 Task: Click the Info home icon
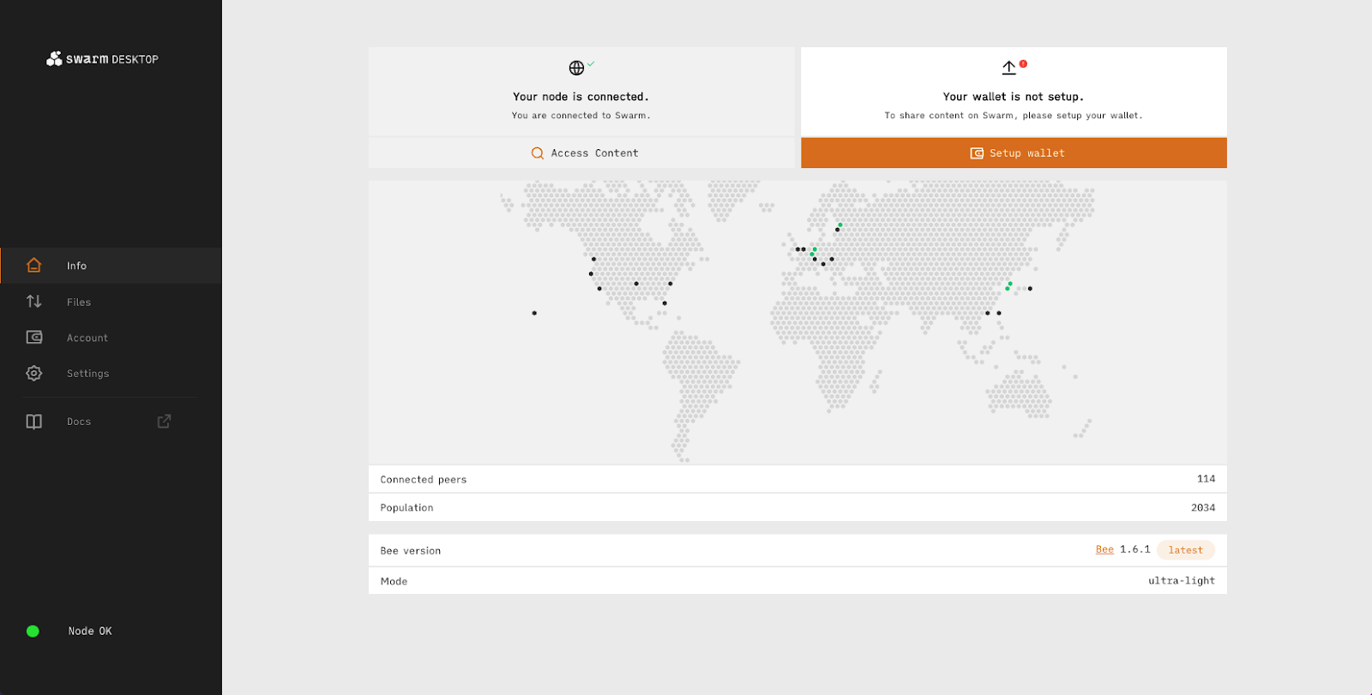(x=33, y=266)
